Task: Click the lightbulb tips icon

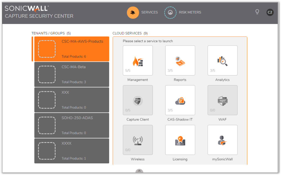Action: [257, 12]
